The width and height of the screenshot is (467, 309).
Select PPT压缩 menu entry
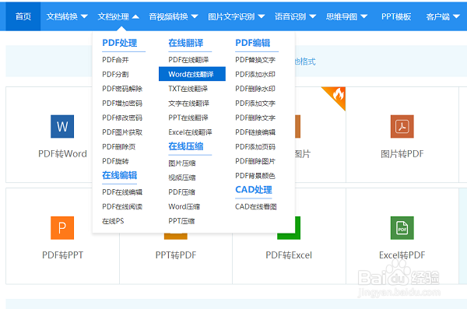[181, 221]
